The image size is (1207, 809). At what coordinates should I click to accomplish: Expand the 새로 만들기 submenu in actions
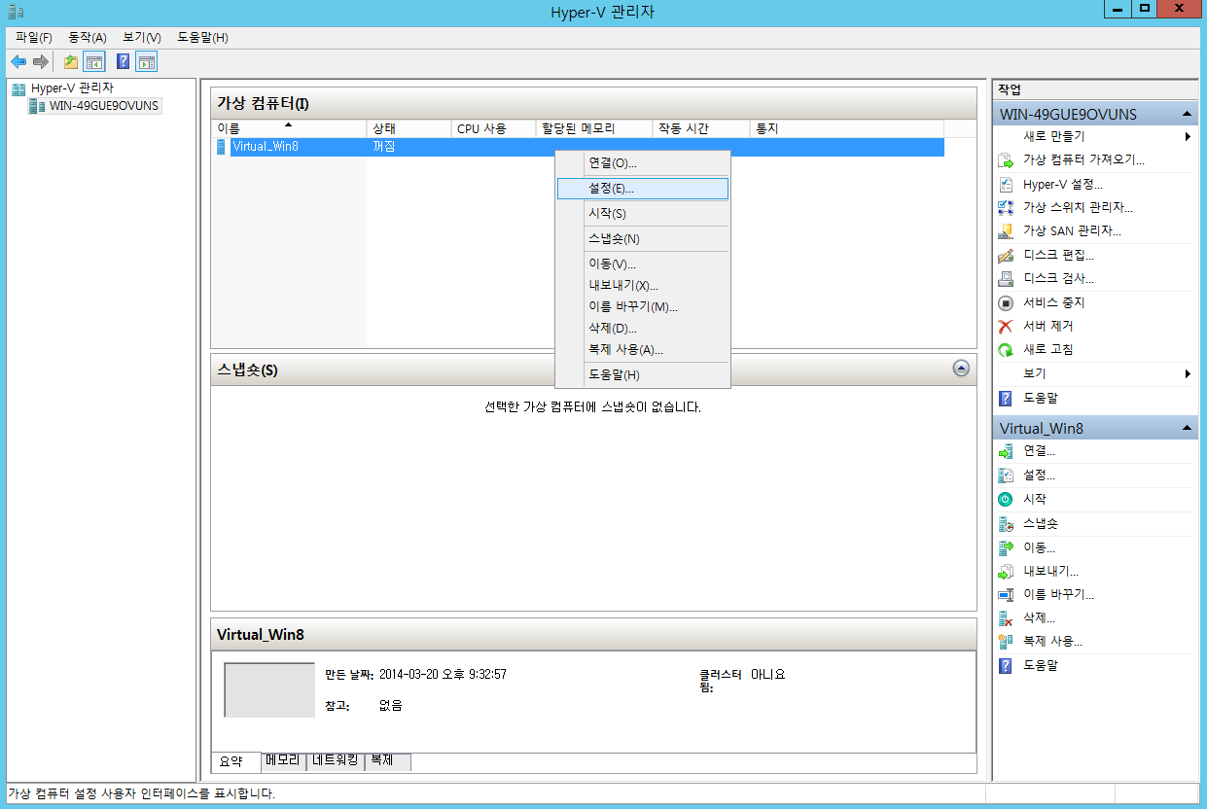click(1095, 136)
